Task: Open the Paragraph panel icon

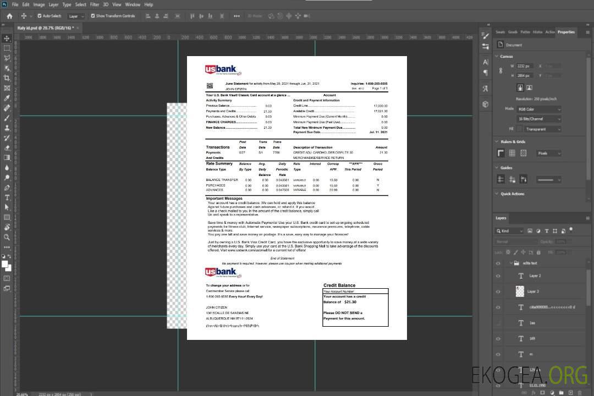Action: [485, 73]
